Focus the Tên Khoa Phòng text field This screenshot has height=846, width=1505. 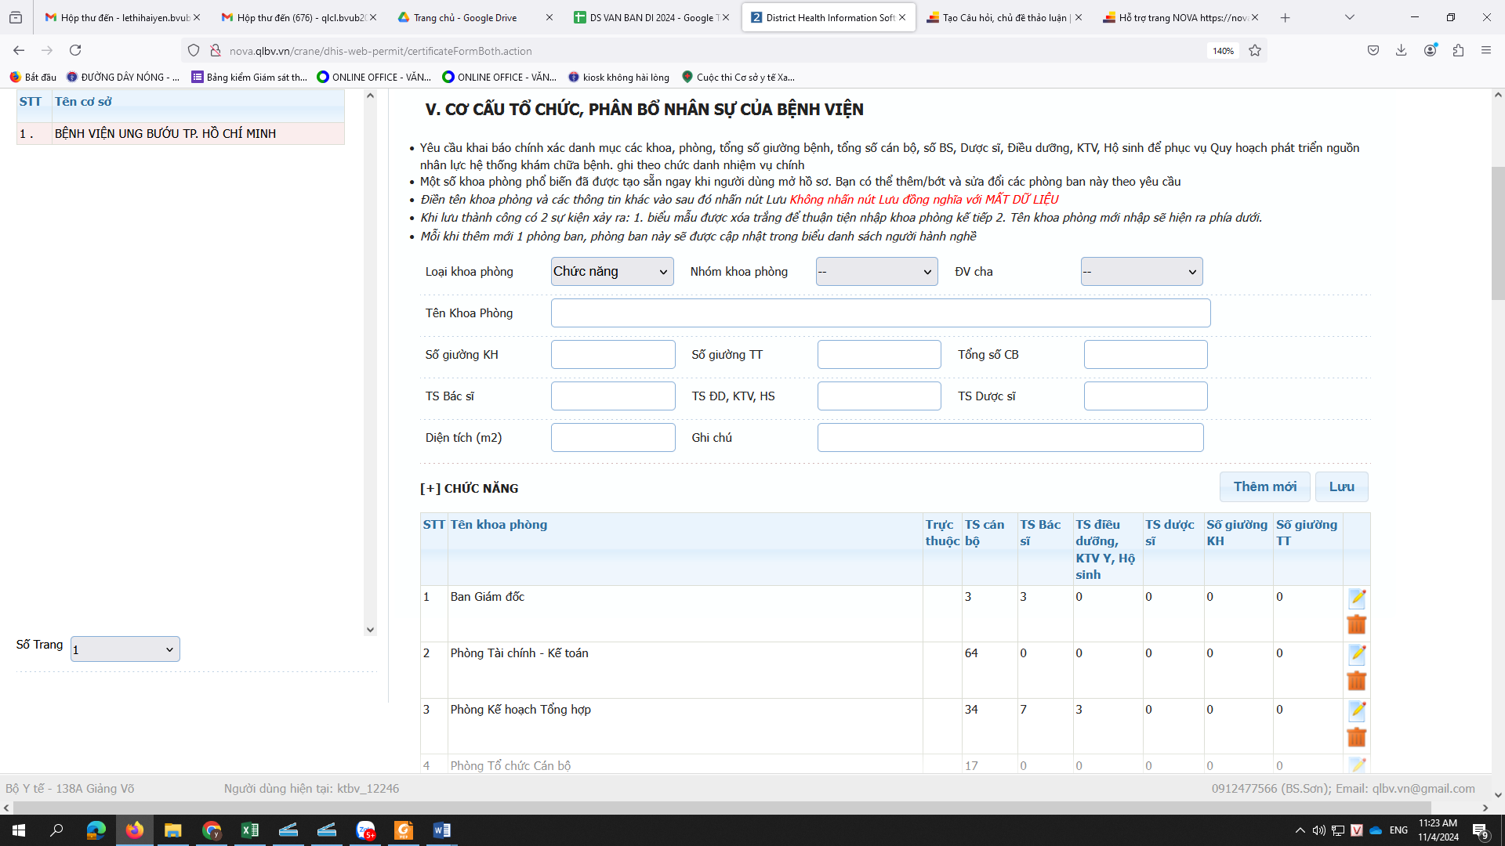tap(880, 313)
